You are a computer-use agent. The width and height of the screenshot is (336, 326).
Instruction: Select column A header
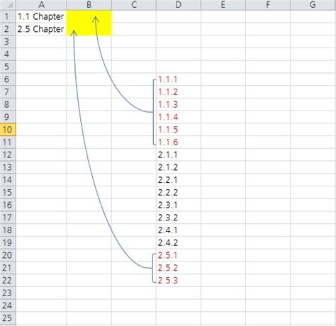coord(41,5)
